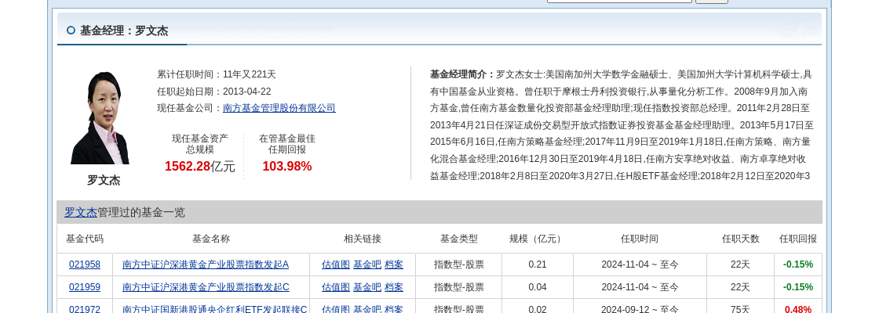The width and height of the screenshot is (879, 313).
Task: Click manager photo of 罗文杰
Action: tap(100, 117)
